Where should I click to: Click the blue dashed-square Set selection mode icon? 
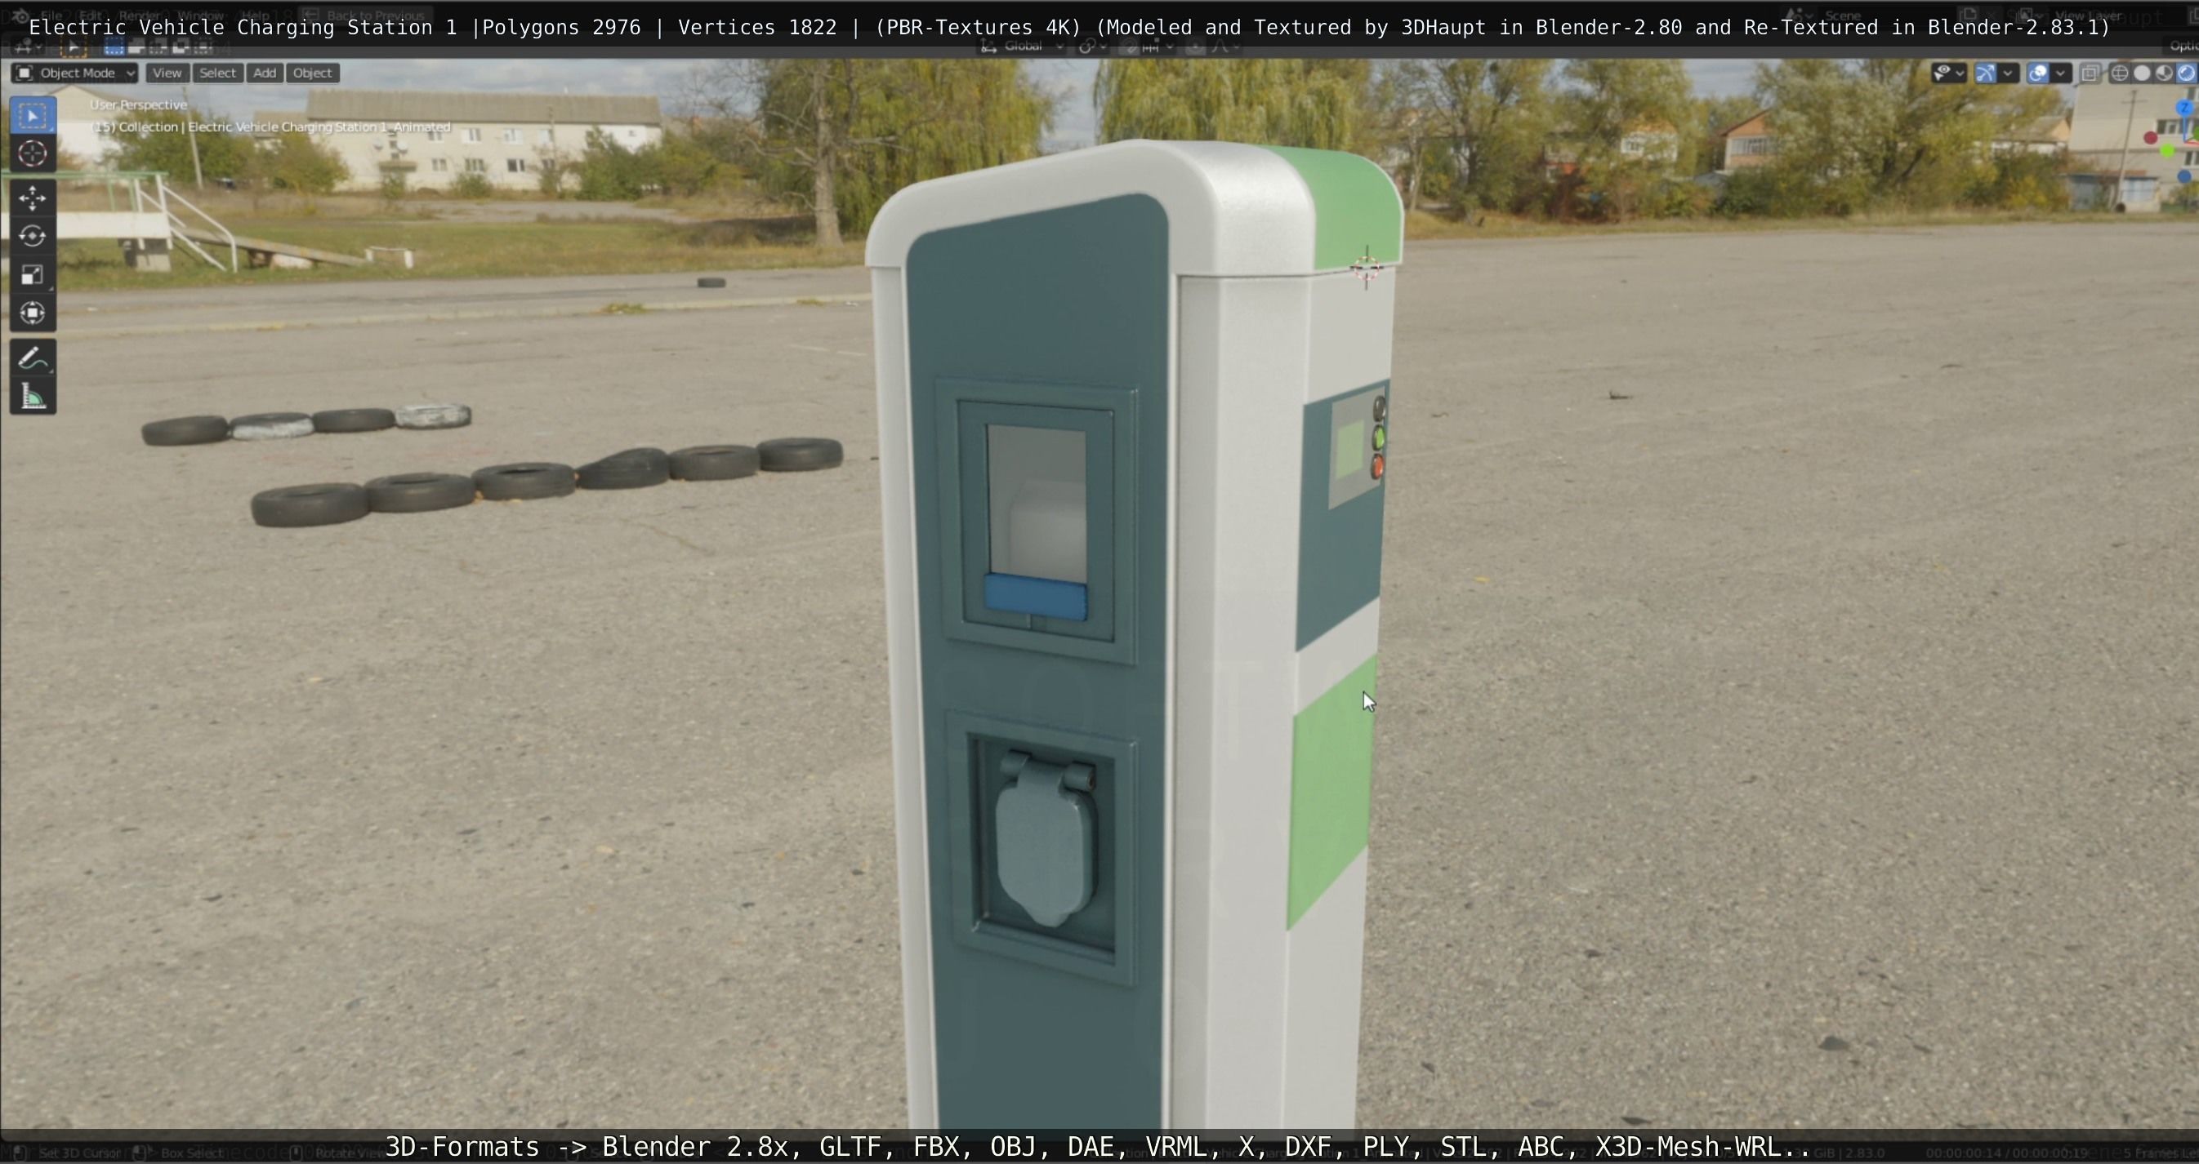(114, 47)
